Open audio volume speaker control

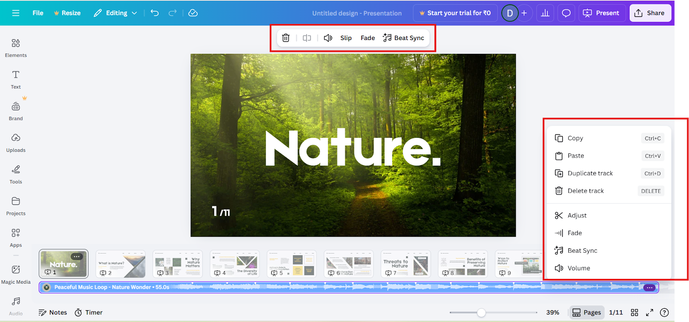pyautogui.click(x=328, y=38)
